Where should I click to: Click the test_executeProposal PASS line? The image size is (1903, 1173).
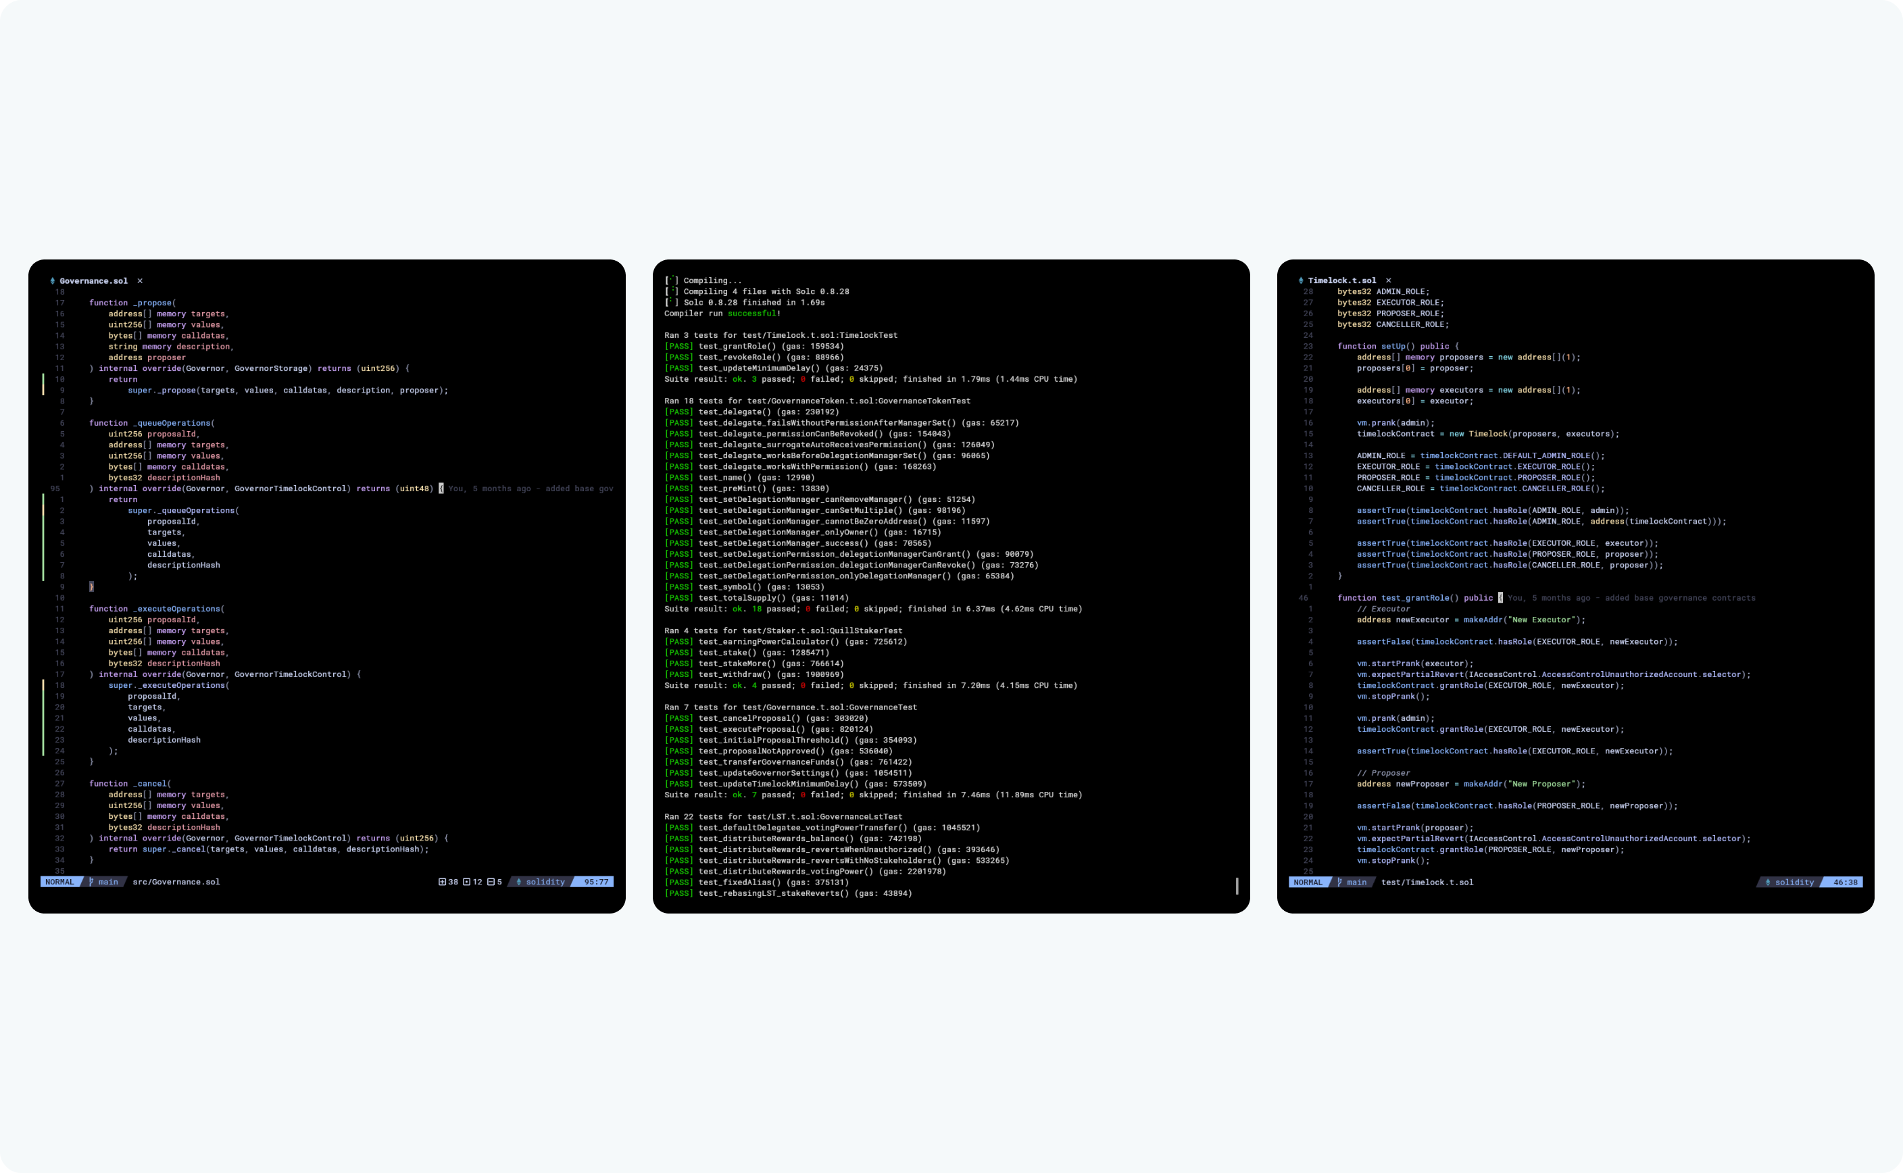[768, 729]
